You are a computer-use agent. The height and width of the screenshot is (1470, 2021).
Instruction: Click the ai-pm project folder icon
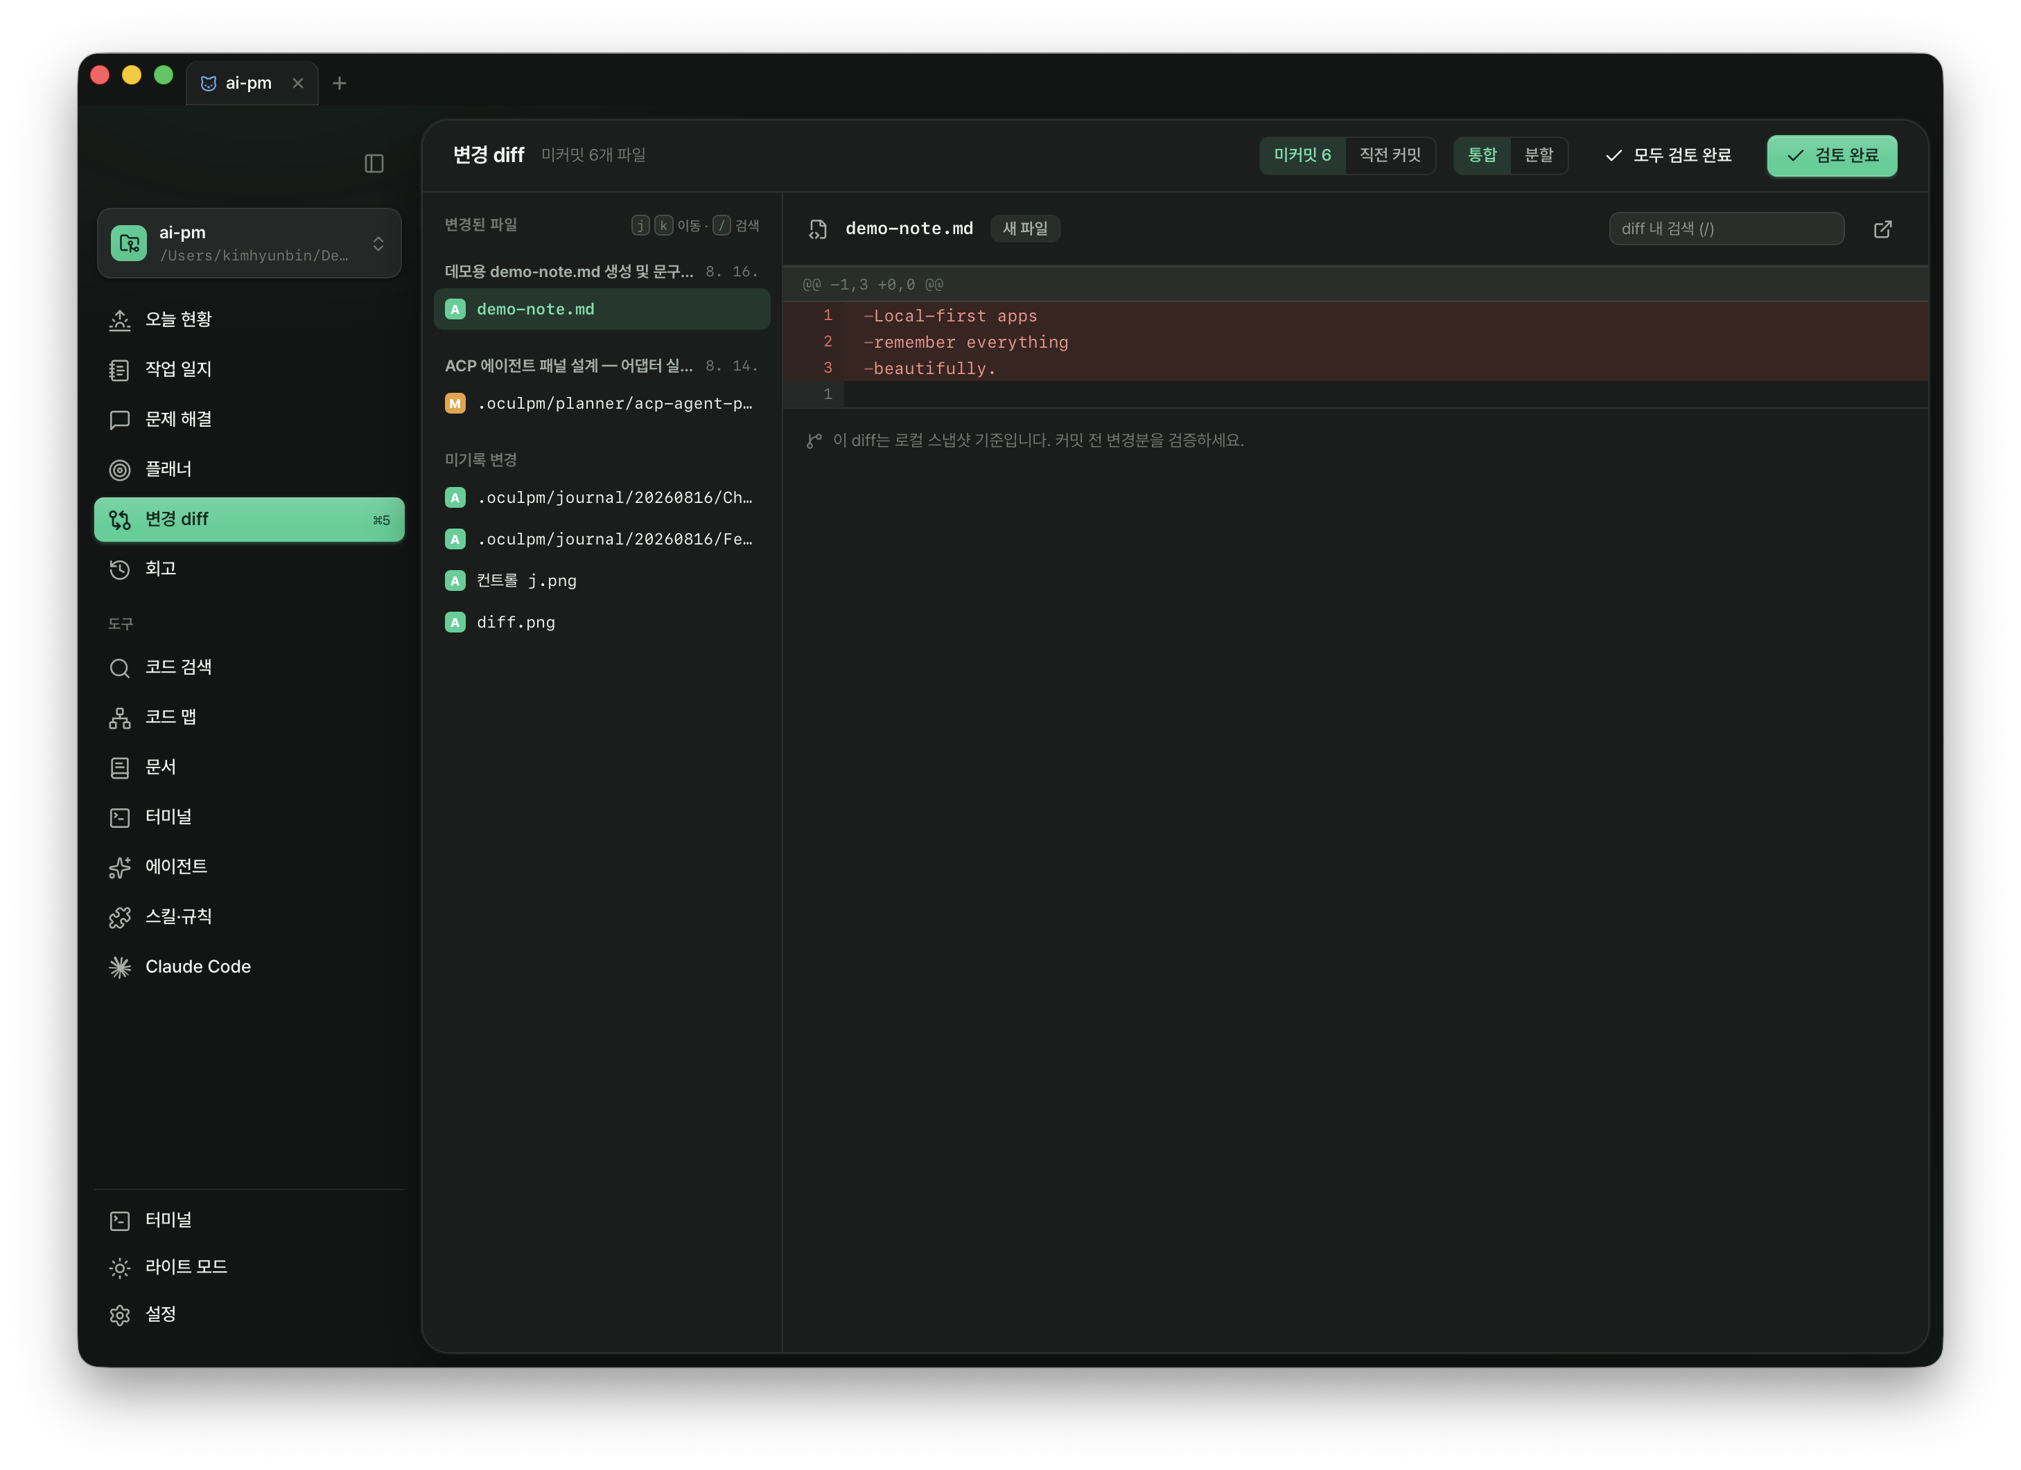129,243
